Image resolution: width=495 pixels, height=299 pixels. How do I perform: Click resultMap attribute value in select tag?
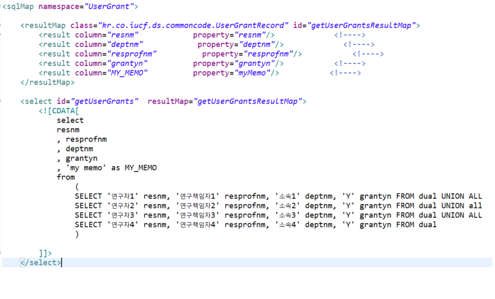click(248, 101)
